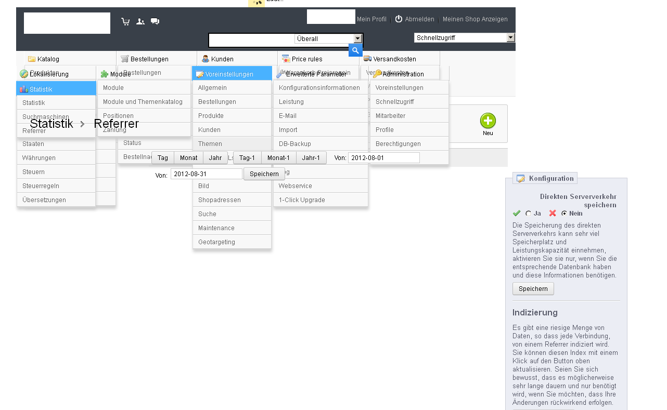Click the Katalog folder icon
This screenshot has height=410, width=667.
coord(32,59)
